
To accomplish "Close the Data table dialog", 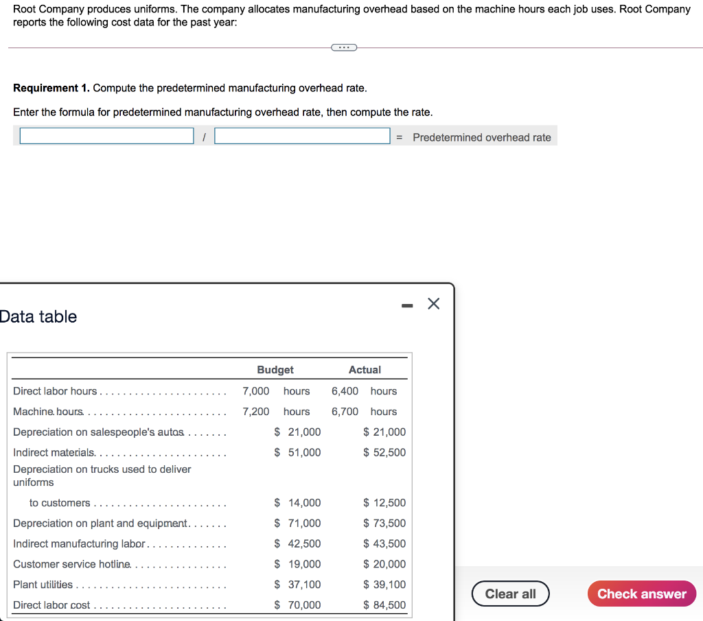I will [434, 304].
